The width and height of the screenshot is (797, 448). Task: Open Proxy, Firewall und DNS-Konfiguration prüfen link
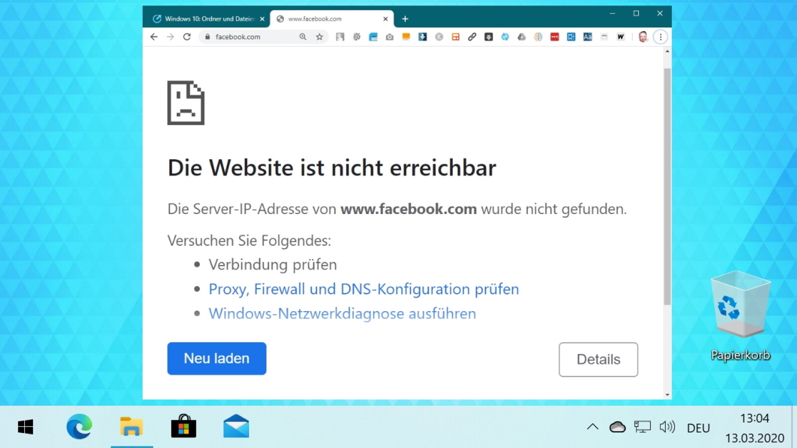[364, 289]
